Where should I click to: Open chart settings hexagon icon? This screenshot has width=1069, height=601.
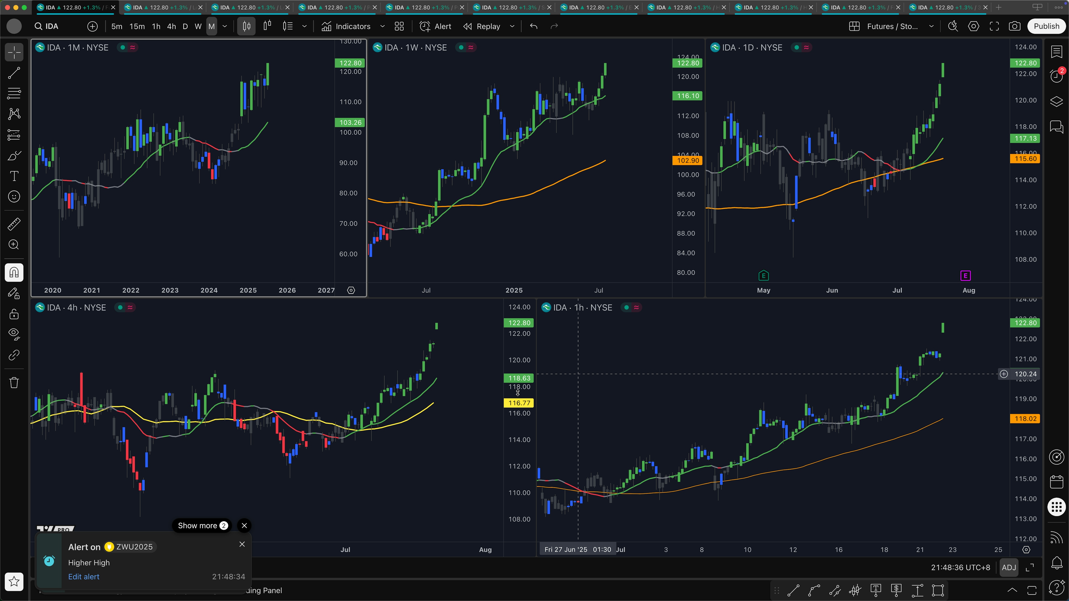pyautogui.click(x=974, y=26)
